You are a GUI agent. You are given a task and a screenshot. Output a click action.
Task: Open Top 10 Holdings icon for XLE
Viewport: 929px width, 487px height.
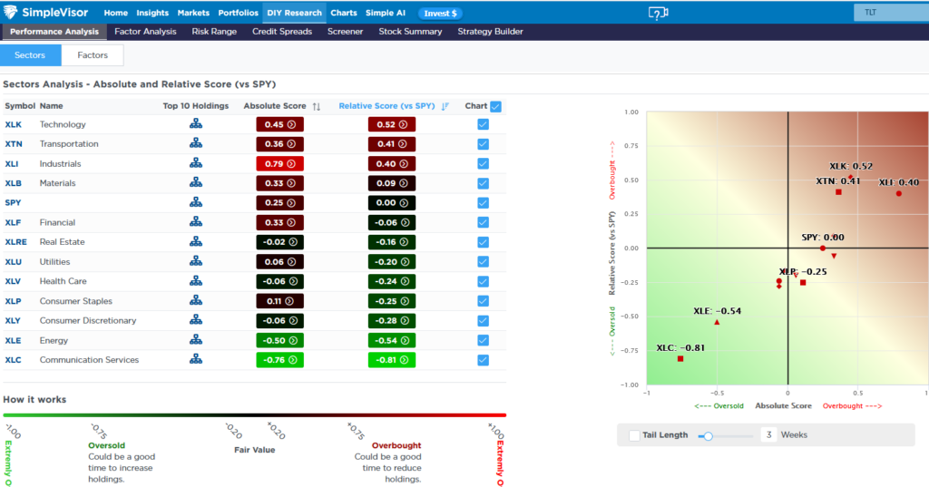(x=196, y=339)
